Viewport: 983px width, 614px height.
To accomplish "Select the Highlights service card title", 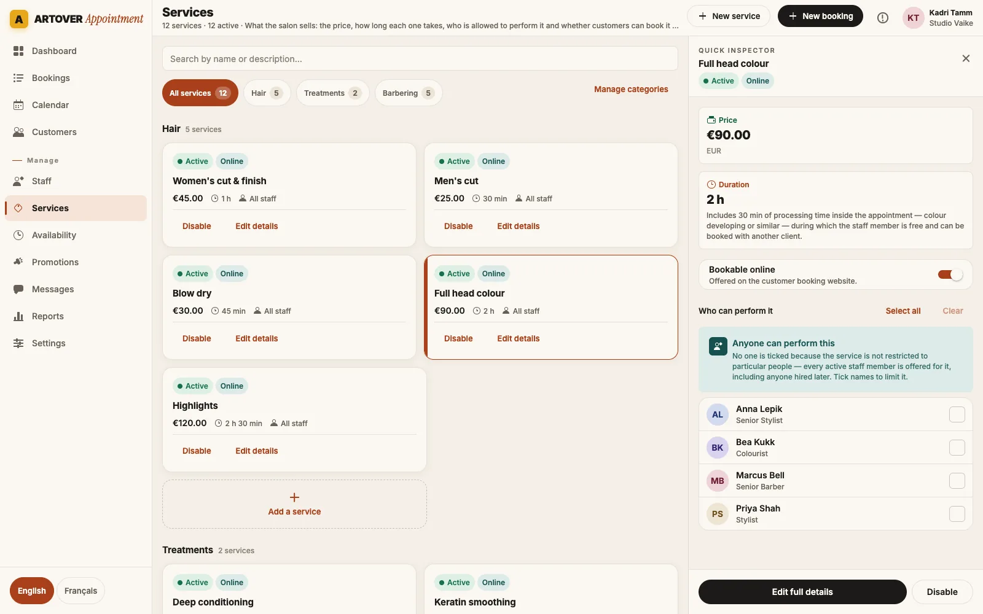I will point(195,406).
